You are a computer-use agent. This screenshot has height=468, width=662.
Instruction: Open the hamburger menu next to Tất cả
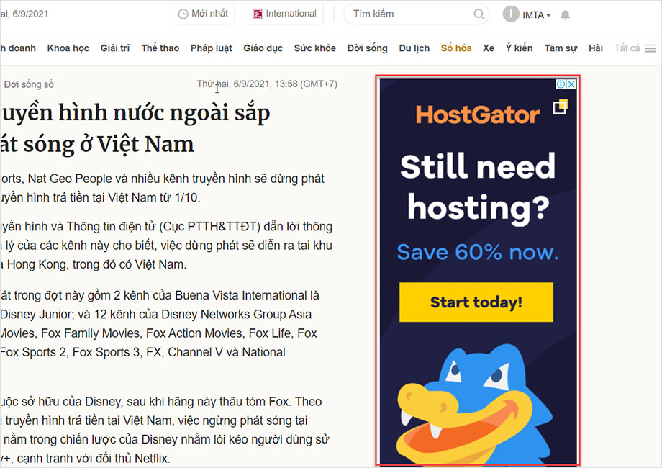pos(650,48)
